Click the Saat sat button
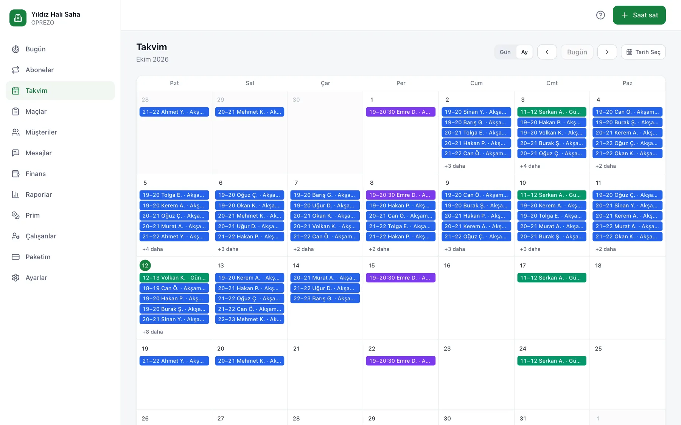 click(639, 15)
